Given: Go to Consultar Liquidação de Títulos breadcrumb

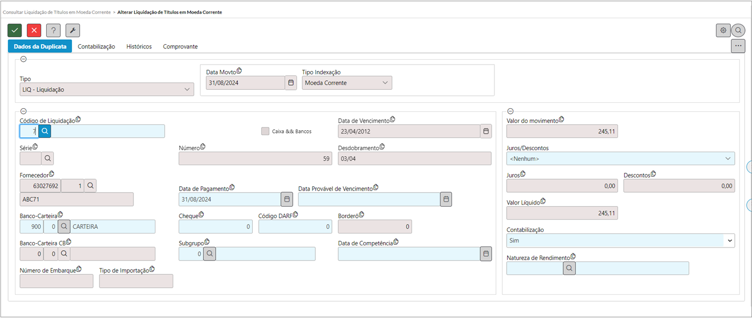Looking at the screenshot, I should click(x=56, y=12).
